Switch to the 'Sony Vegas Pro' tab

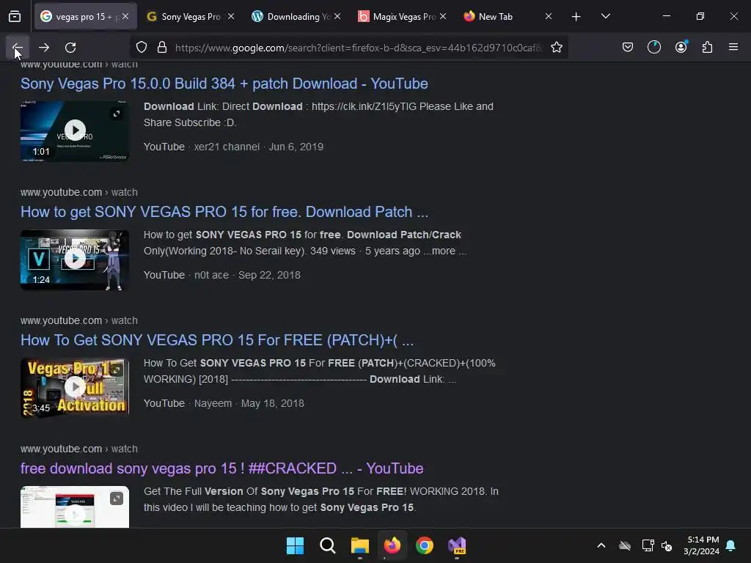click(191, 17)
